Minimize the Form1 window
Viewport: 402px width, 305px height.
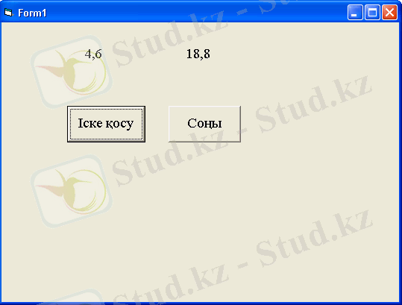[355, 12]
